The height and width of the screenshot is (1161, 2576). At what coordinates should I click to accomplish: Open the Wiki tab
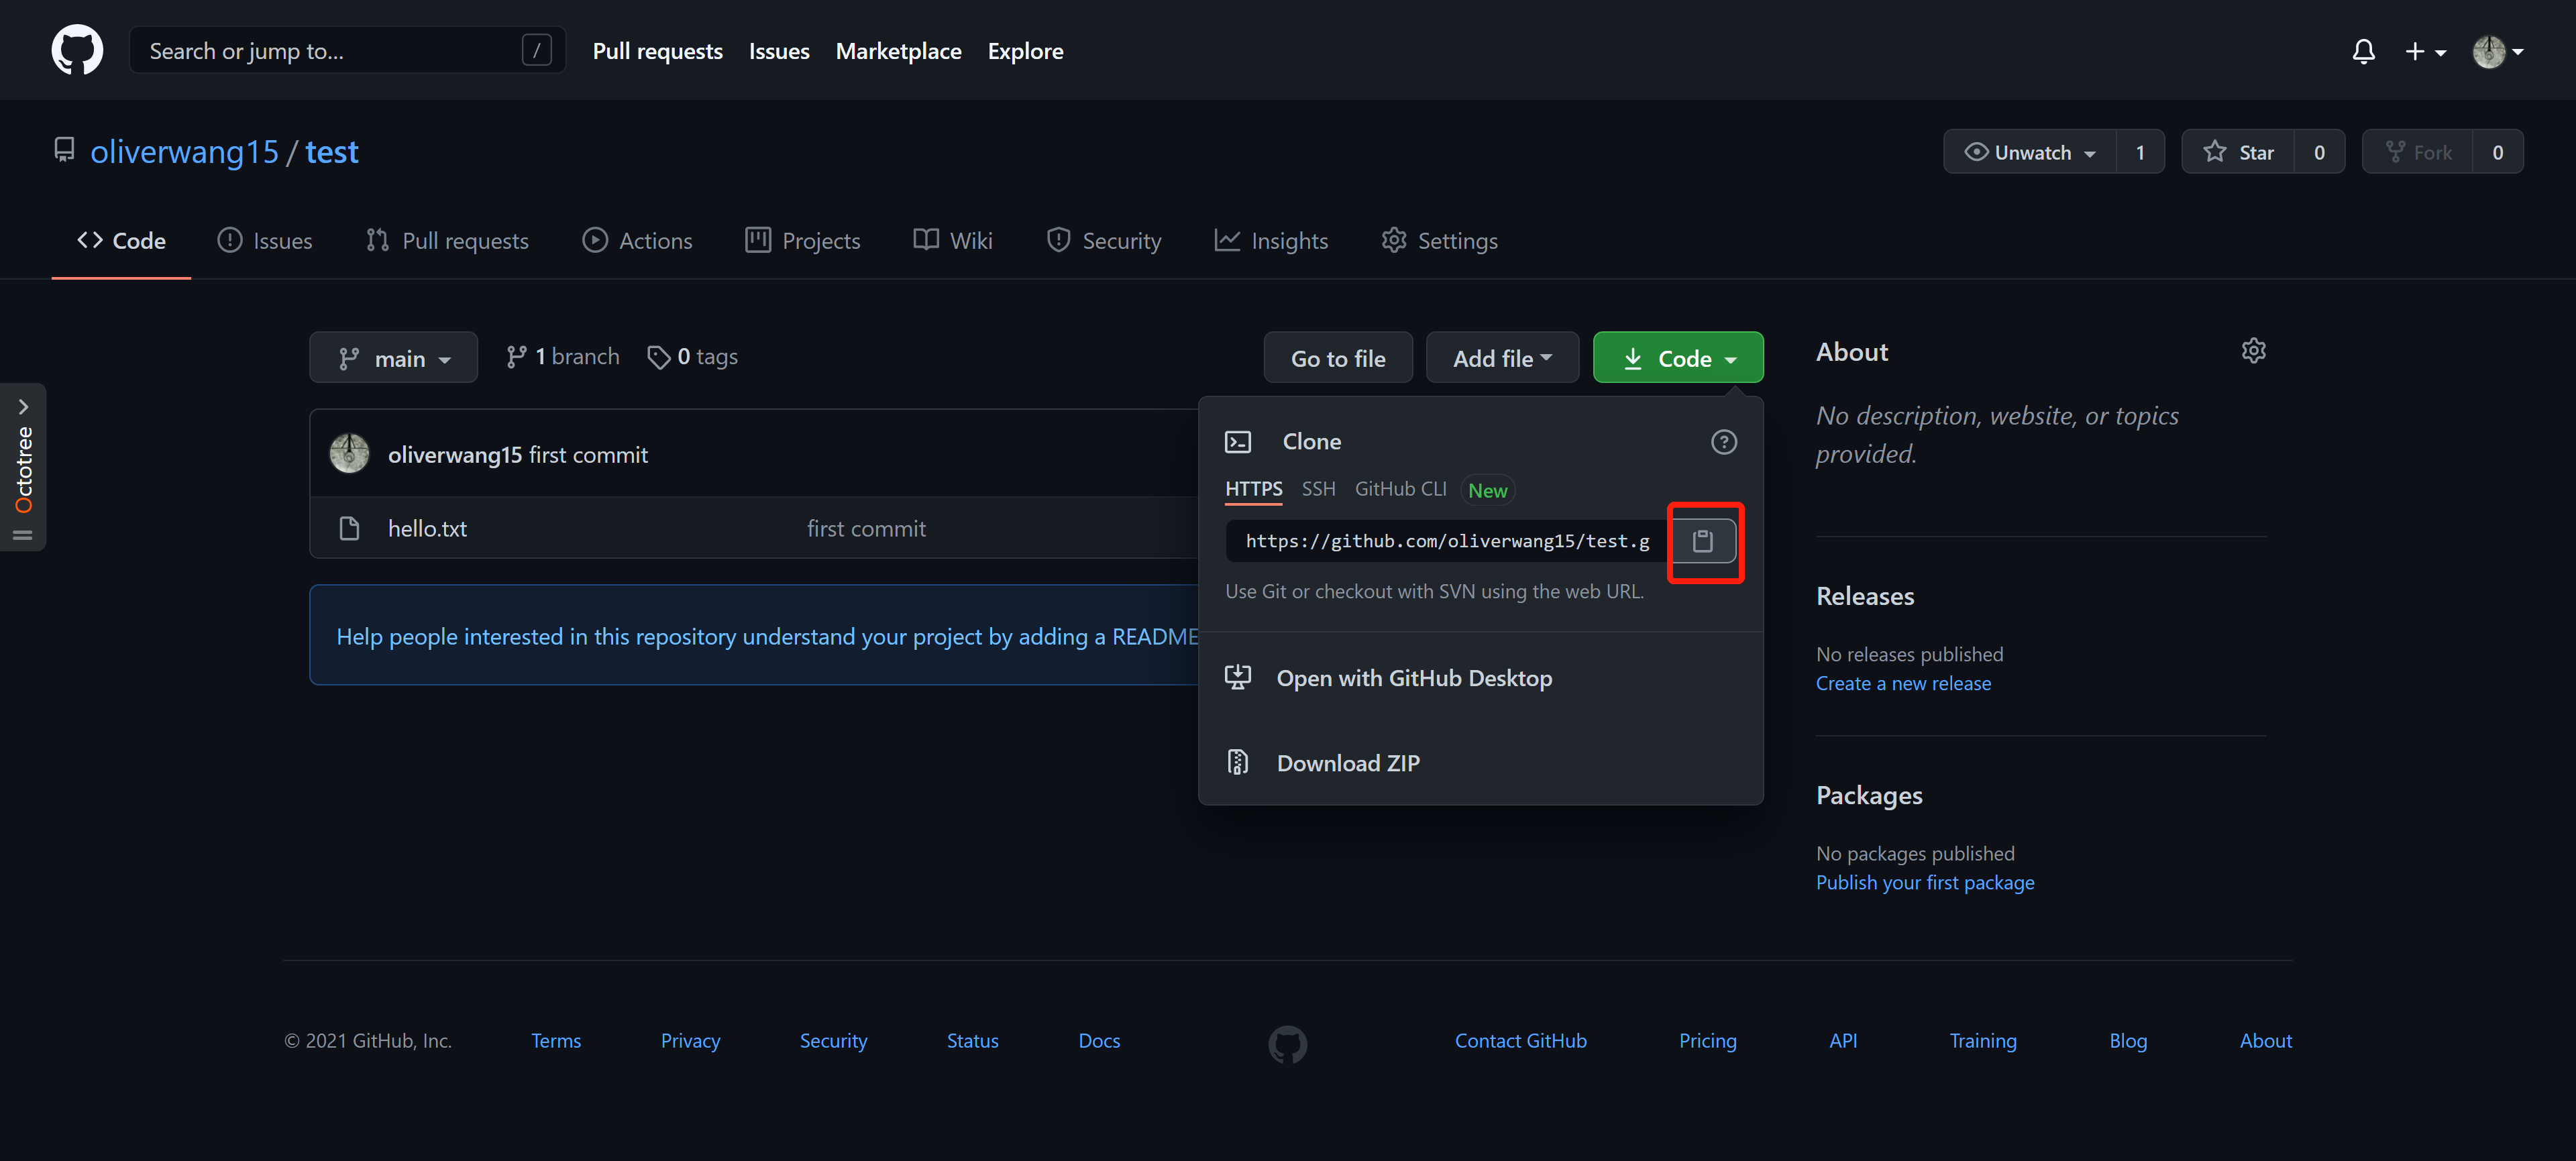tap(953, 240)
